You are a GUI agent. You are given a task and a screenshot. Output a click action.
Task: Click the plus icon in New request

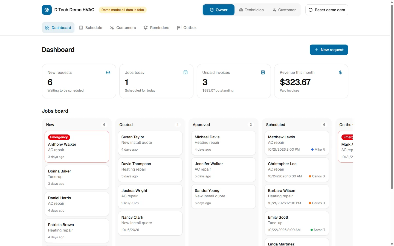pos(316,50)
